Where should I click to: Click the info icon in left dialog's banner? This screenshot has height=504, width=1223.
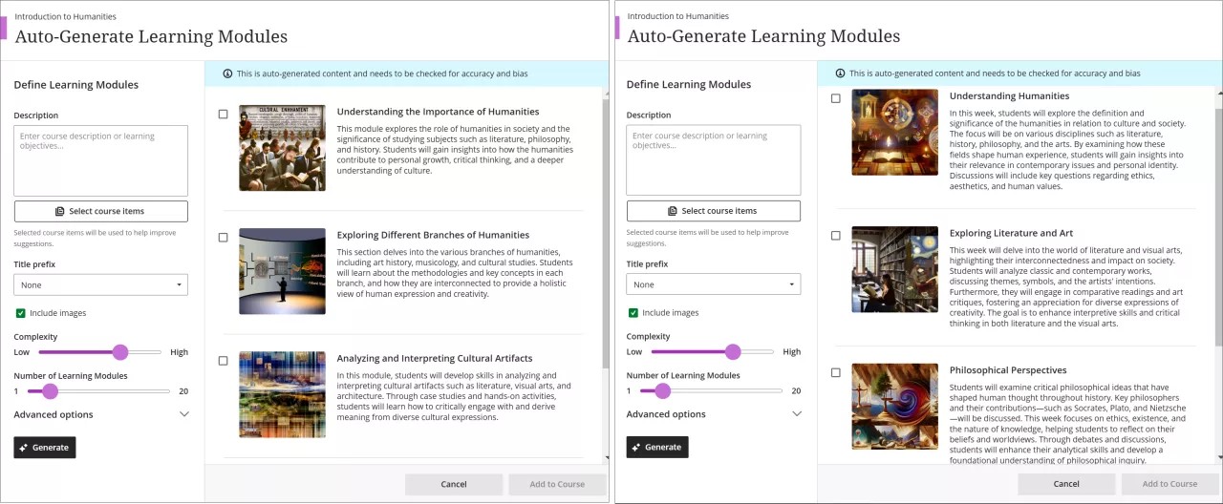pos(227,73)
